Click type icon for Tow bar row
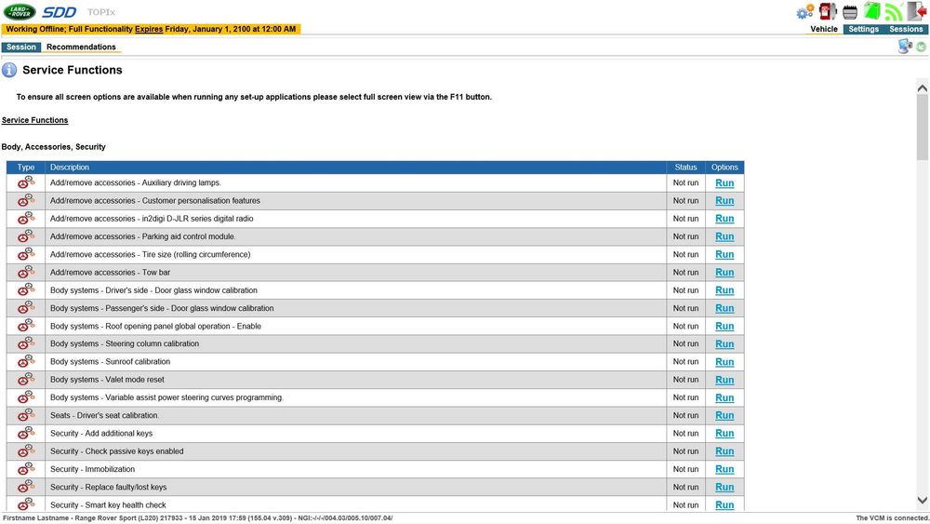 coord(25,273)
